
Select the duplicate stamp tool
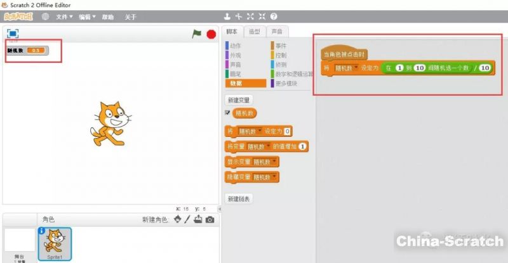point(227,16)
